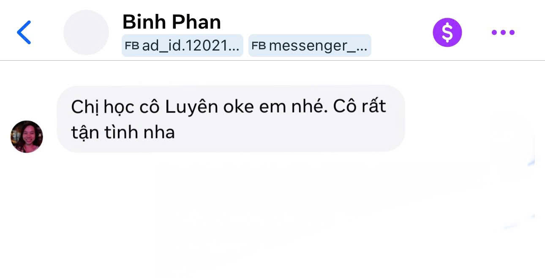The width and height of the screenshot is (545, 278).
Task: Open the purple dollar payment icon
Action: (447, 32)
